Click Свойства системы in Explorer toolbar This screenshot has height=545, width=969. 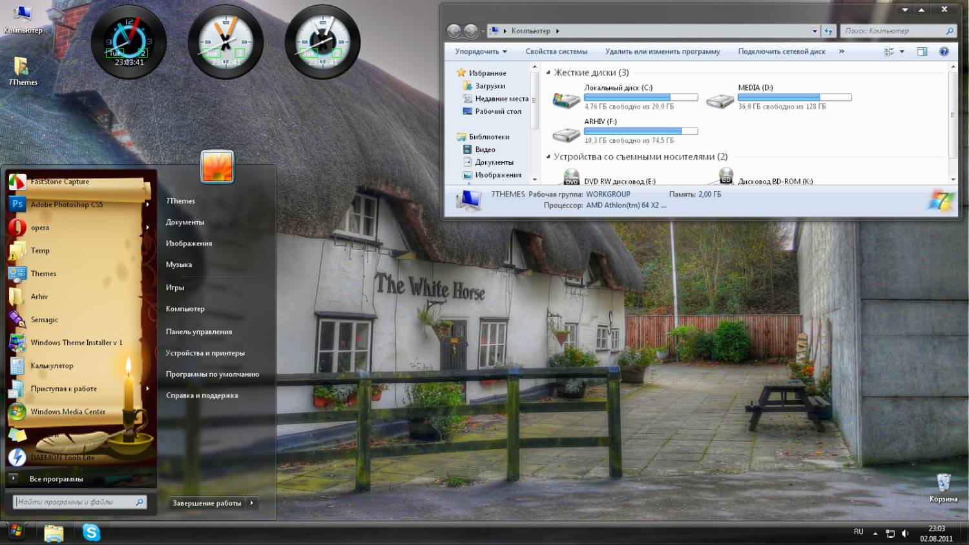(x=556, y=52)
